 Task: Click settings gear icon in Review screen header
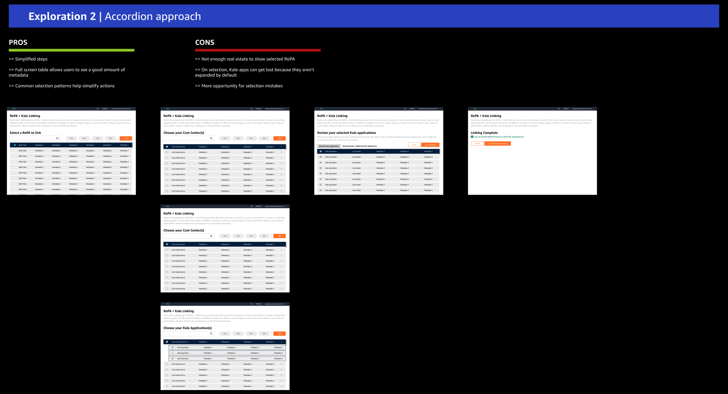(405, 109)
